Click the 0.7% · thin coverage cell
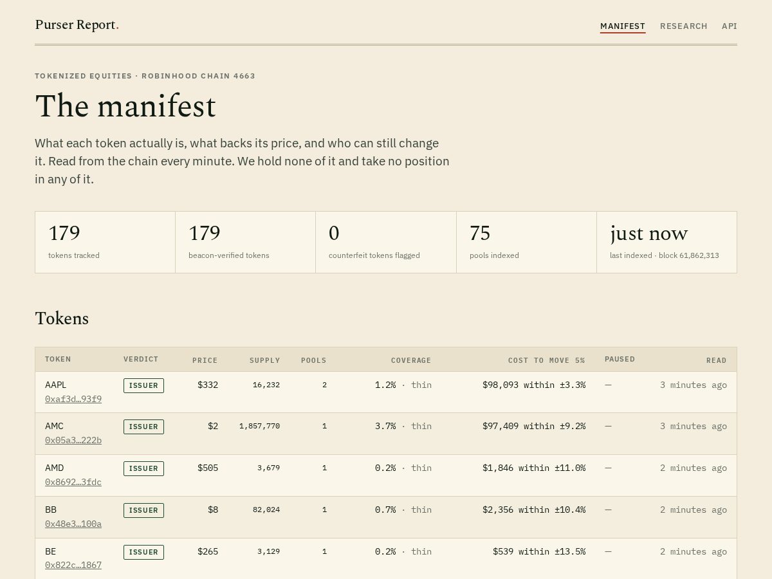 coord(403,510)
